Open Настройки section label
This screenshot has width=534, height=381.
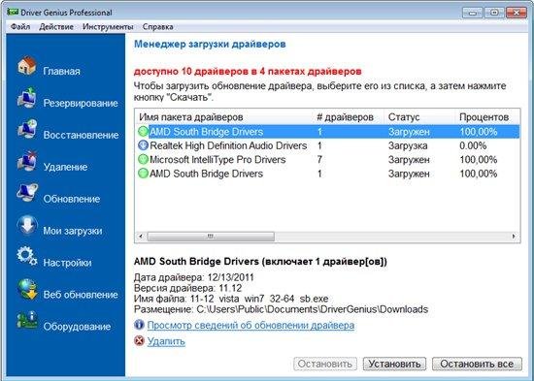[67, 263]
